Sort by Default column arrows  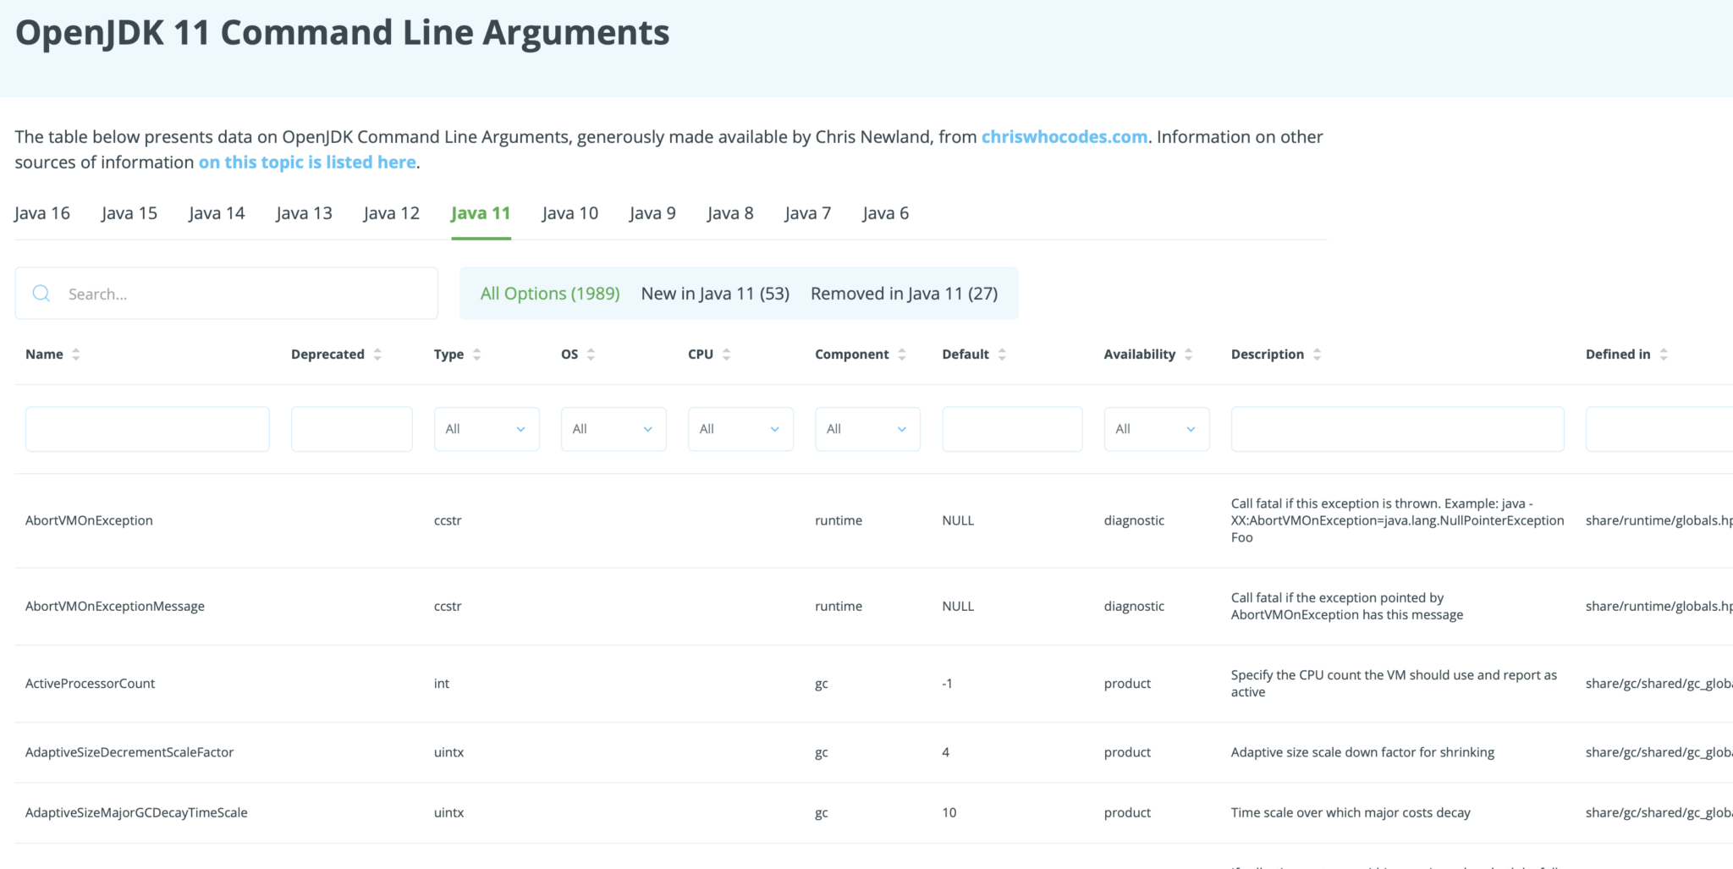coord(1002,355)
